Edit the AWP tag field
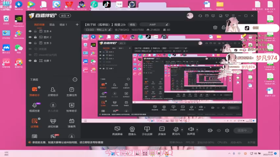280x157 pixels. 154,24
